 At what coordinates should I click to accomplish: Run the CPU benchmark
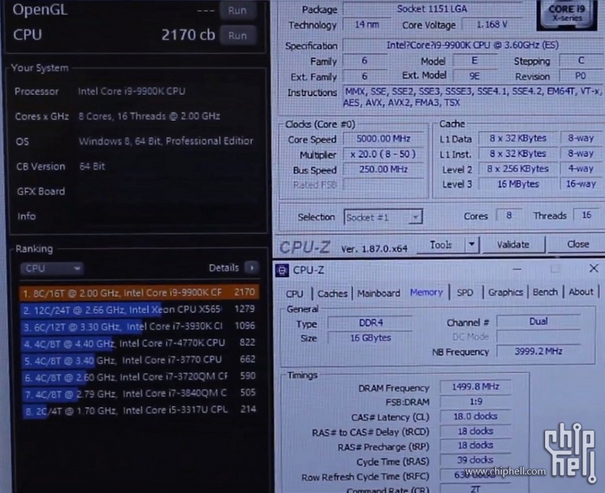(237, 36)
